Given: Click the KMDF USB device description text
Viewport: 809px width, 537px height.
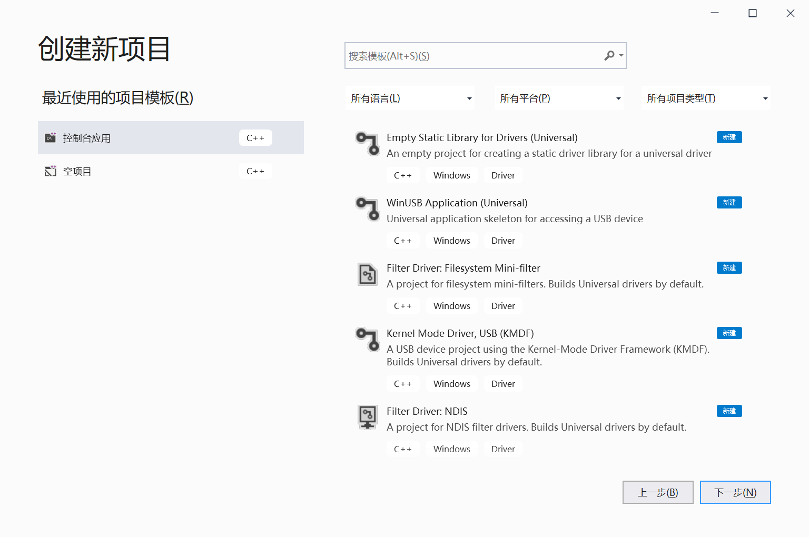Looking at the screenshot, I should point(548,355).
